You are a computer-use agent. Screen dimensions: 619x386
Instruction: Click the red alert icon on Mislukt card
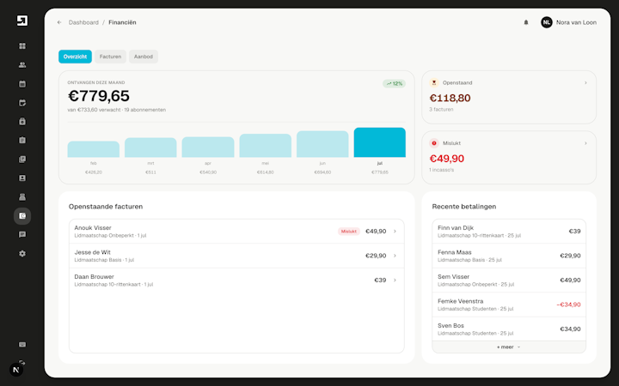pyautogui.click(x=434, y=143)
